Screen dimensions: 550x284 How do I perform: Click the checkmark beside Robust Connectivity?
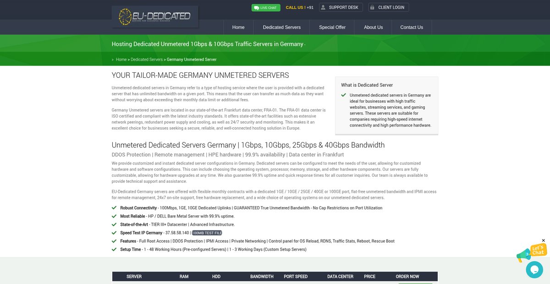[114, 208]
